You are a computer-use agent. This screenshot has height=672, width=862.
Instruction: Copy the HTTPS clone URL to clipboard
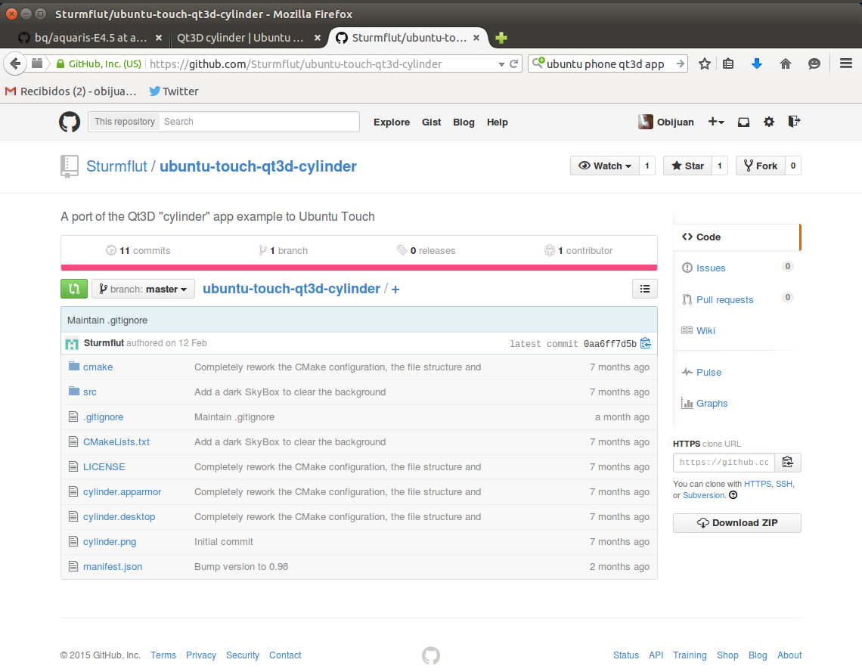[x=787, y=463]
